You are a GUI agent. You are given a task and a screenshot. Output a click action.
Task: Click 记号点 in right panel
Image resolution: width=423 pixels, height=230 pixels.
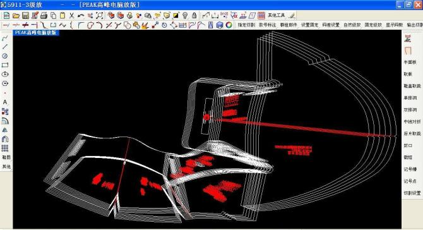pyautogui.click(x=410, y=181)
